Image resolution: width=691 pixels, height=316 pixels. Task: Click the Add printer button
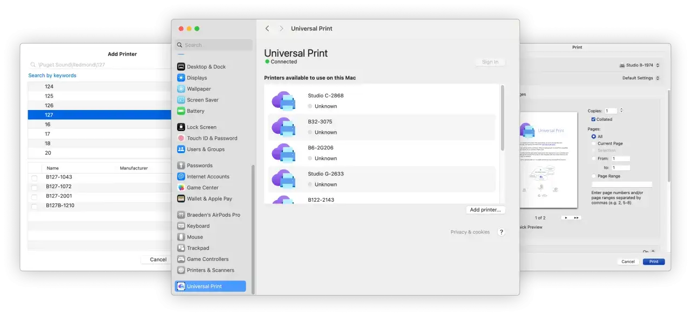tap(485, 210)
